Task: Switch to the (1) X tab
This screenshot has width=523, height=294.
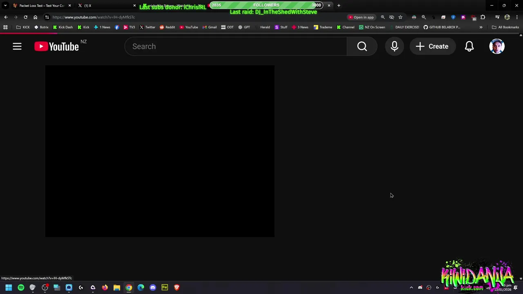Action: (x=106, y=5)
